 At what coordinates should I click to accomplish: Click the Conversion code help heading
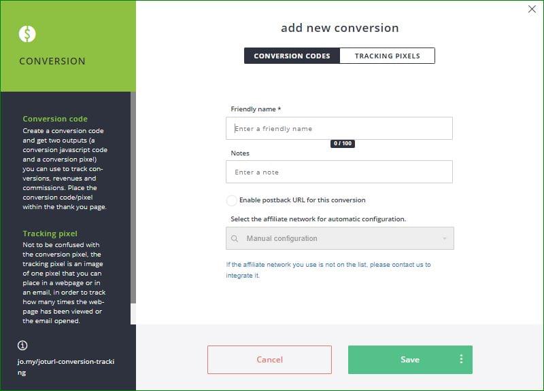(x=55, y=119)
